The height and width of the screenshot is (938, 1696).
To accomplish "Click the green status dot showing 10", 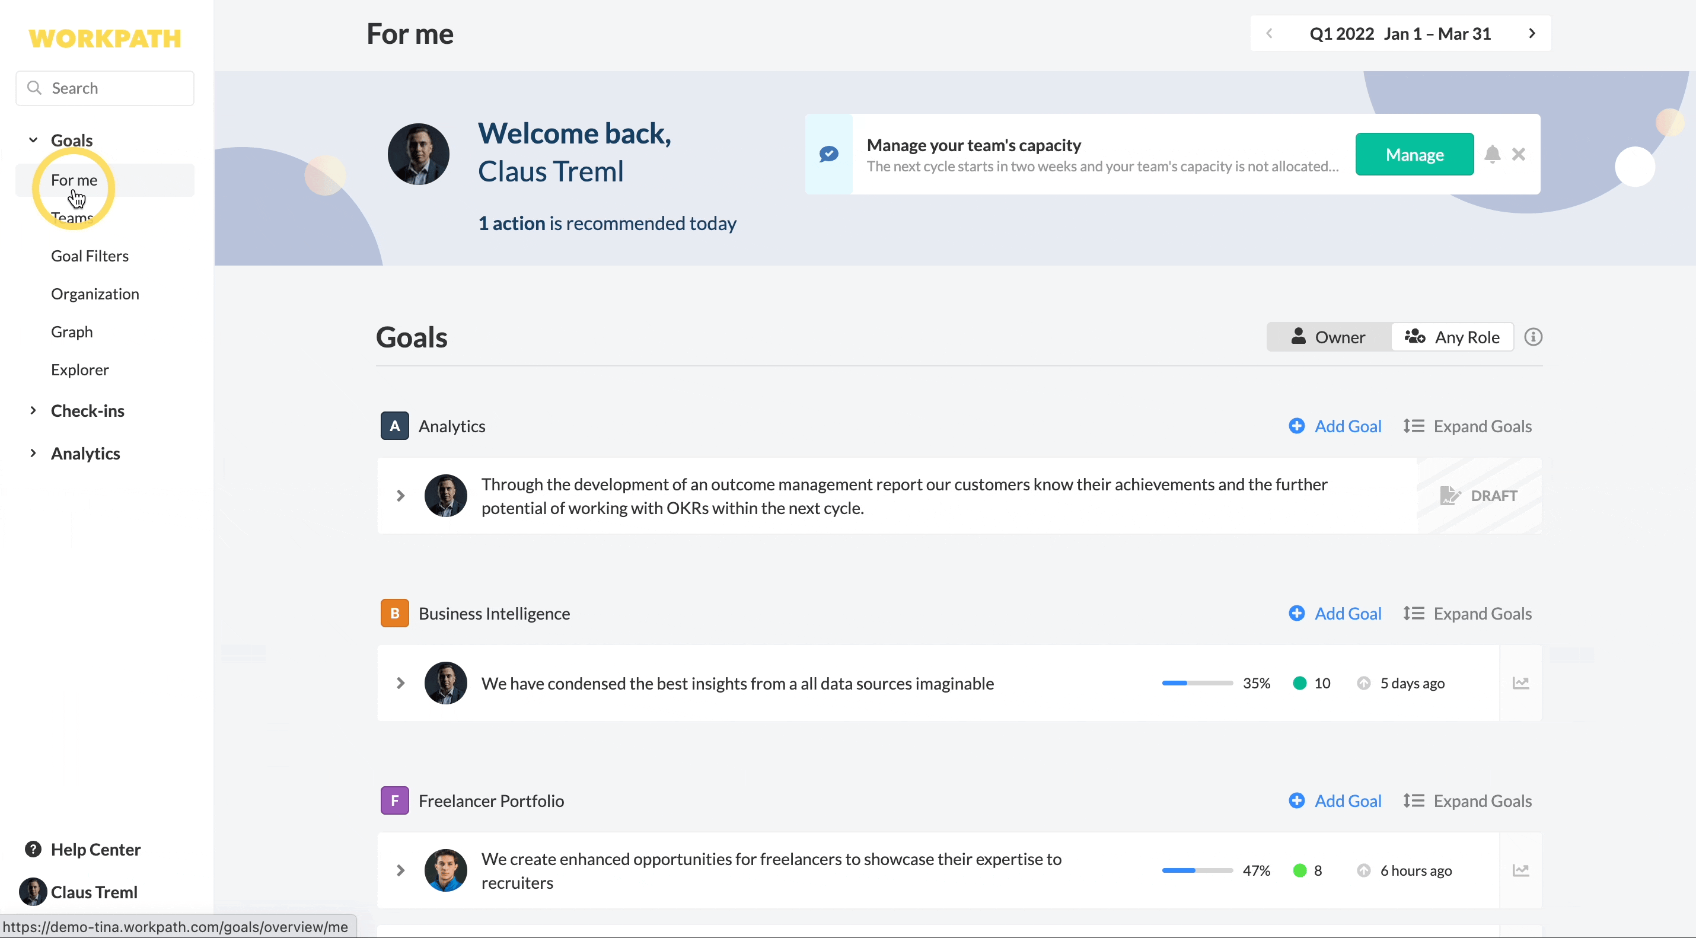I will tap(1300, 682).
